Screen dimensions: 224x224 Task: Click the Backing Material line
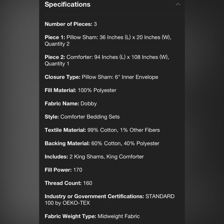pyautogui.click(x=102, y=143)
